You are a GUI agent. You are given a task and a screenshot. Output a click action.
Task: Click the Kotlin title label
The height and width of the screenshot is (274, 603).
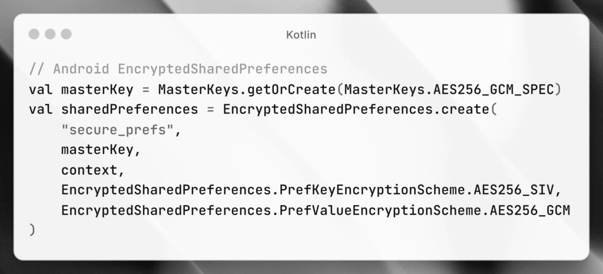301,35
